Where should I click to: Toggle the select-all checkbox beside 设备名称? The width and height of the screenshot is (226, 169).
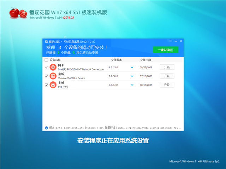pyautogui.click(x=46, y=60)
